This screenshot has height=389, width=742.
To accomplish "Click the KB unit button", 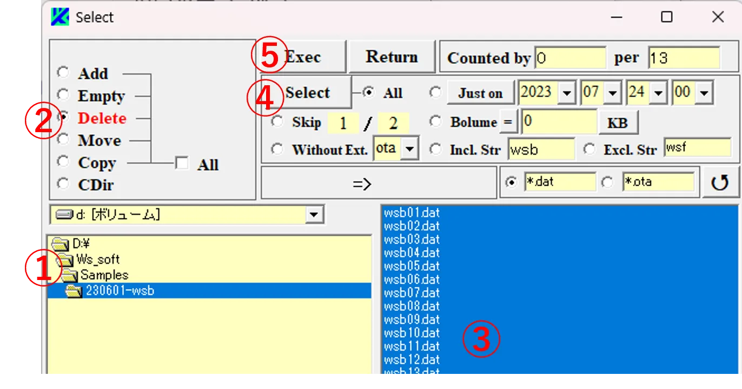I will tap(618, 122).
